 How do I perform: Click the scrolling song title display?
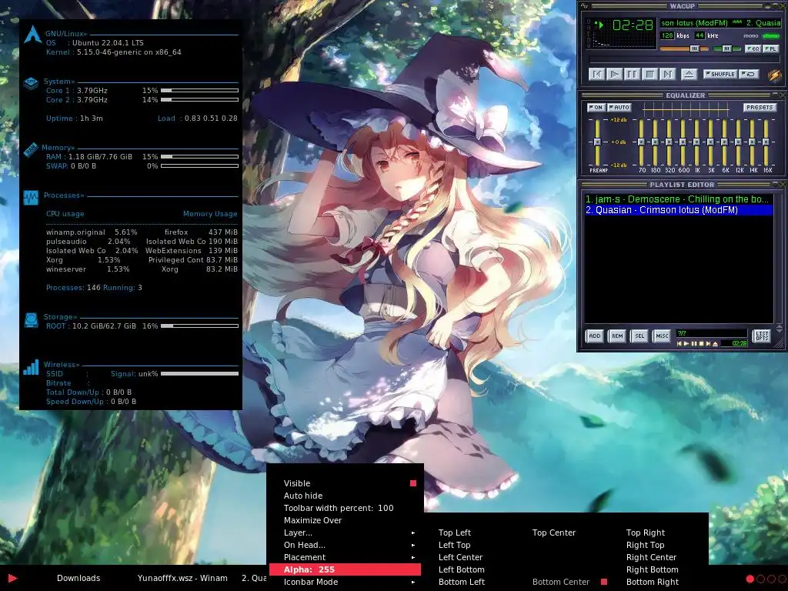pyautogui.click(x=720, y=22)
